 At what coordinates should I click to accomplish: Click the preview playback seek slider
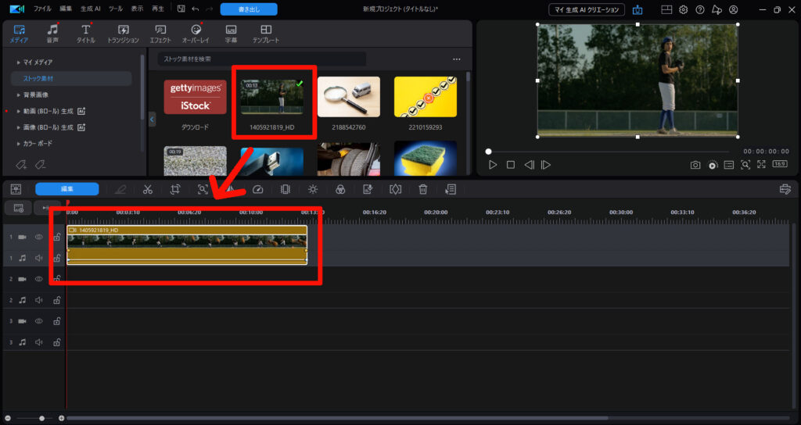[609, 152]
